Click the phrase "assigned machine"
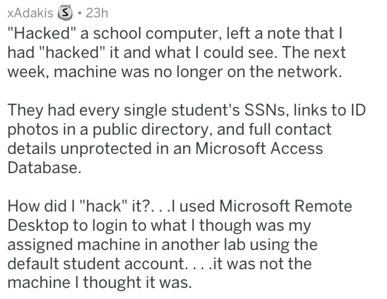This screenshot has height=299, width=387. pyautogui.click(x=73, y=246)
